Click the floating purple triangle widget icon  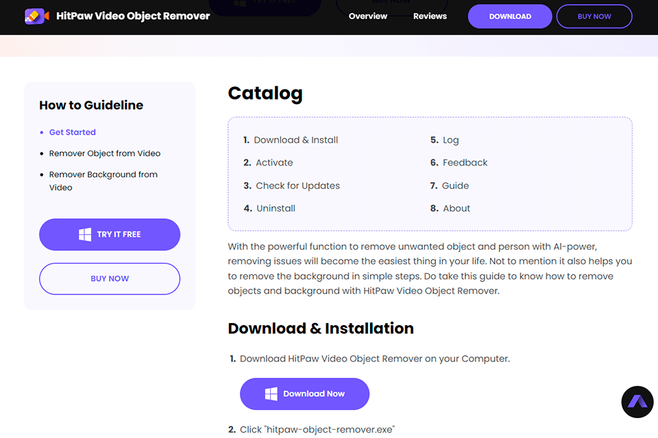click(x=637, y=402)
